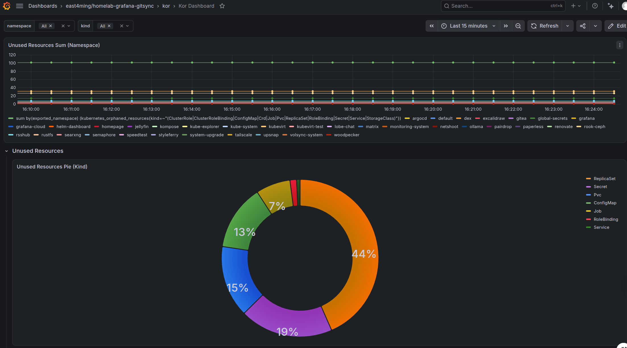Remove the All value from namespace filter
The image size is (627, 348).
51,26
